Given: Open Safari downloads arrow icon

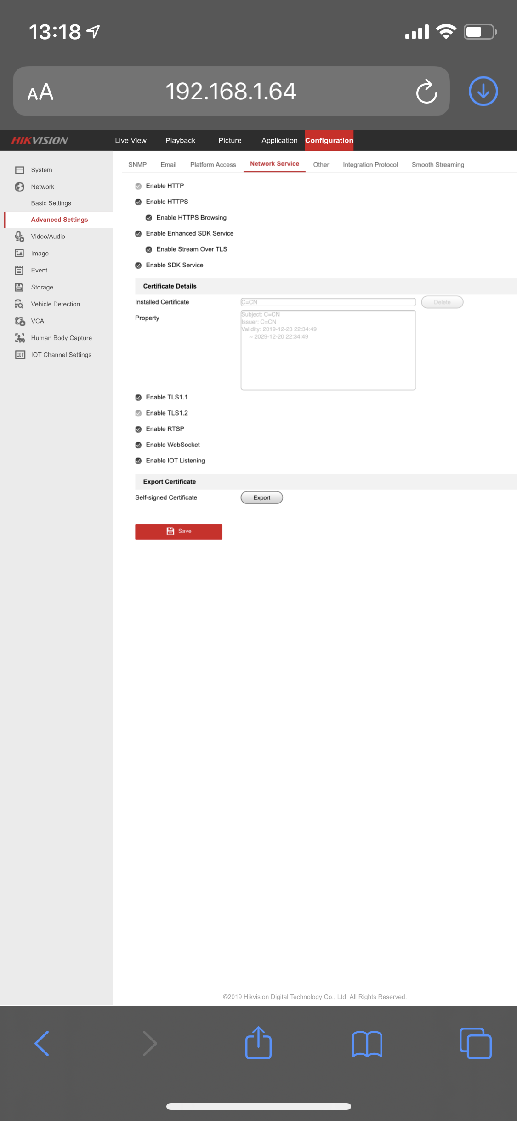Looking at the screenshot, I should (483, 91).
